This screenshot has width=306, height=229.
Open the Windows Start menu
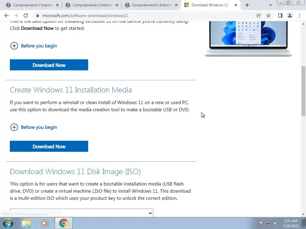(8, 223)
